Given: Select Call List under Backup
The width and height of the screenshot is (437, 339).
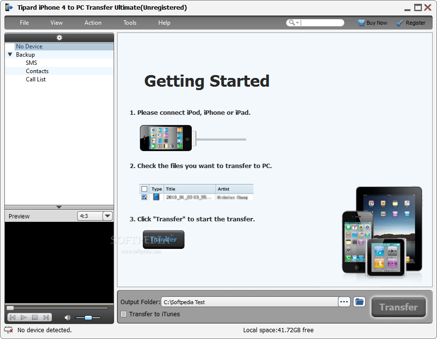Looking at the screenshot, I should pyautogui.click(x=35, y=79).
